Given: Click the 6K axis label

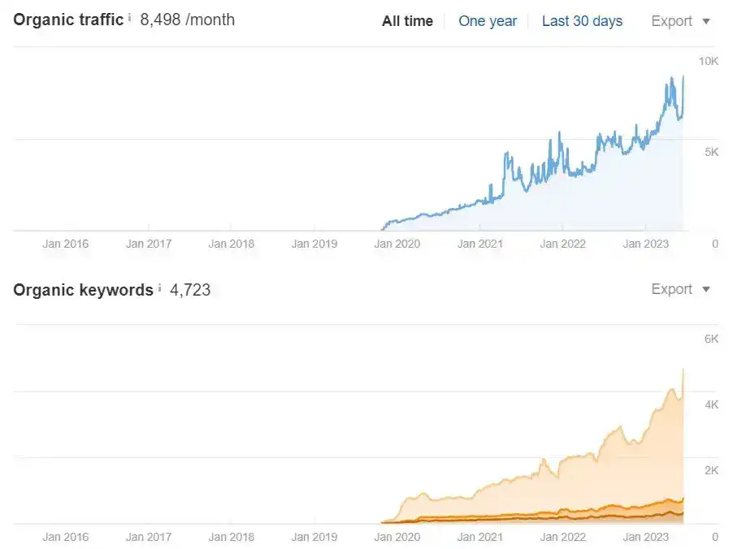Looking at the screenshot, I should (711, 339).
